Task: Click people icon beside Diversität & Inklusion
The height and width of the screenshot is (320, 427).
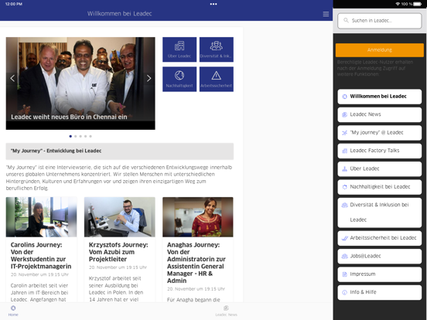Action: pyautogui.click(x=344, y=205)
